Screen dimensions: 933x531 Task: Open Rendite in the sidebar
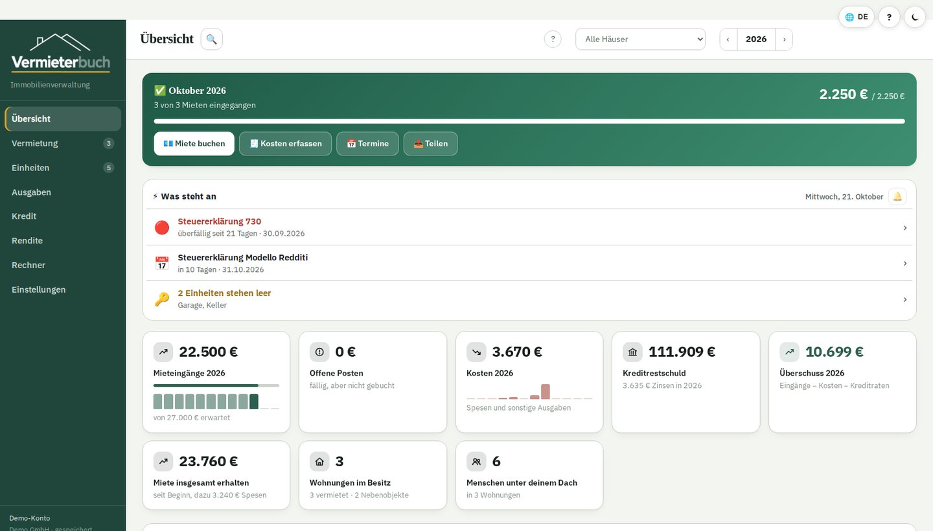click(63, 241)
